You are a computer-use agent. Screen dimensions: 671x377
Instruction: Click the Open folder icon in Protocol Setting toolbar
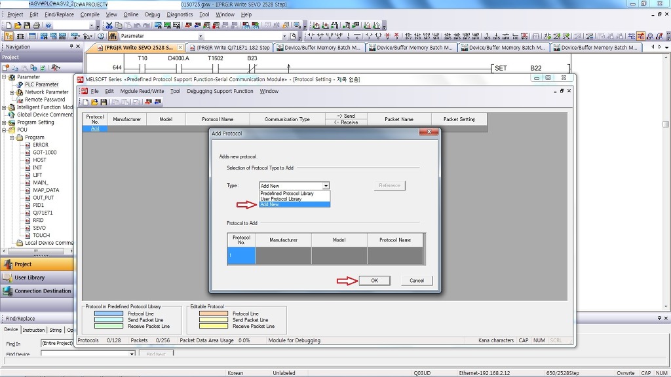coord(94,102)
